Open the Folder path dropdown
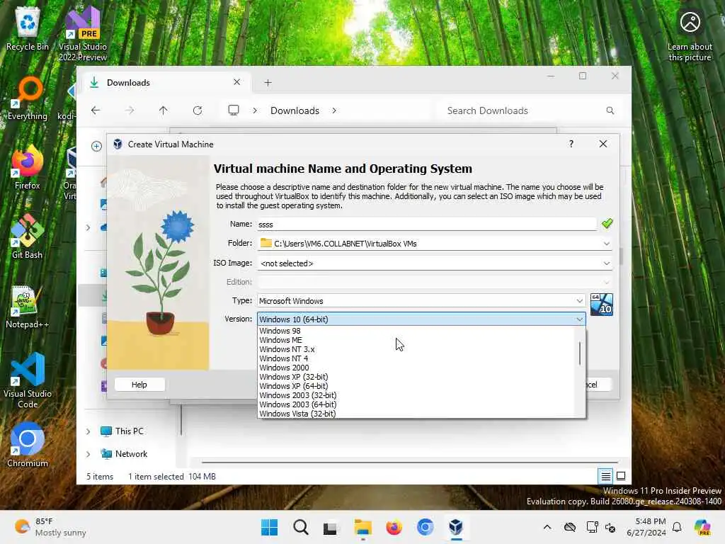Viewport: 725px width, 544px height. tap(435, 244)
